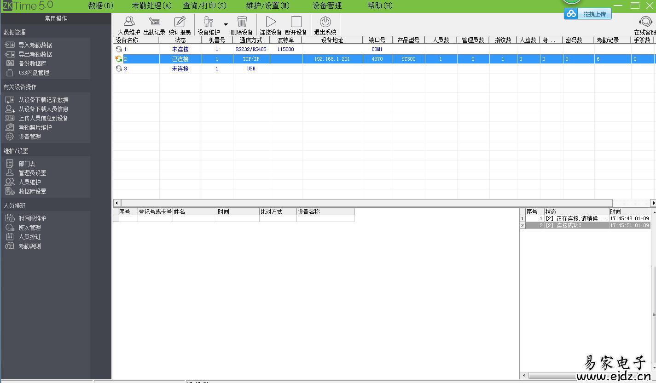Select 备份数据库 in the sidebar
The width and height of the screenshot is (656, 383).
coord(32,63)
